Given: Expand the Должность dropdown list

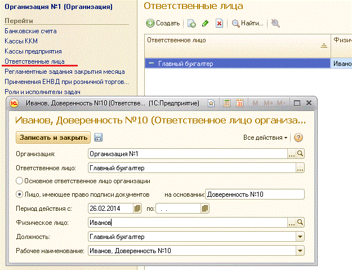Looking at the screenshot, I should (x=300, y=237).
